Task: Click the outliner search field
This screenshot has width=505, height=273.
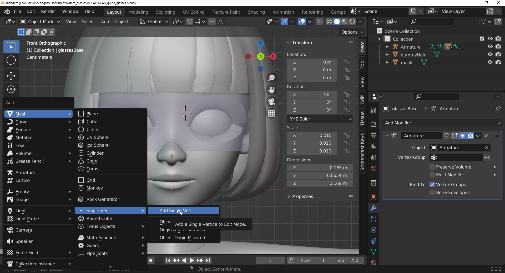Action: [x=431, y=22]
